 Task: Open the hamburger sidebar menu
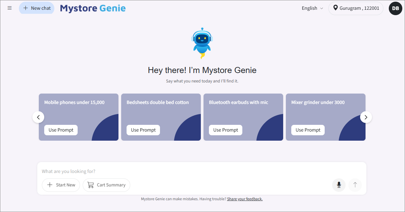tap(9, 8)
